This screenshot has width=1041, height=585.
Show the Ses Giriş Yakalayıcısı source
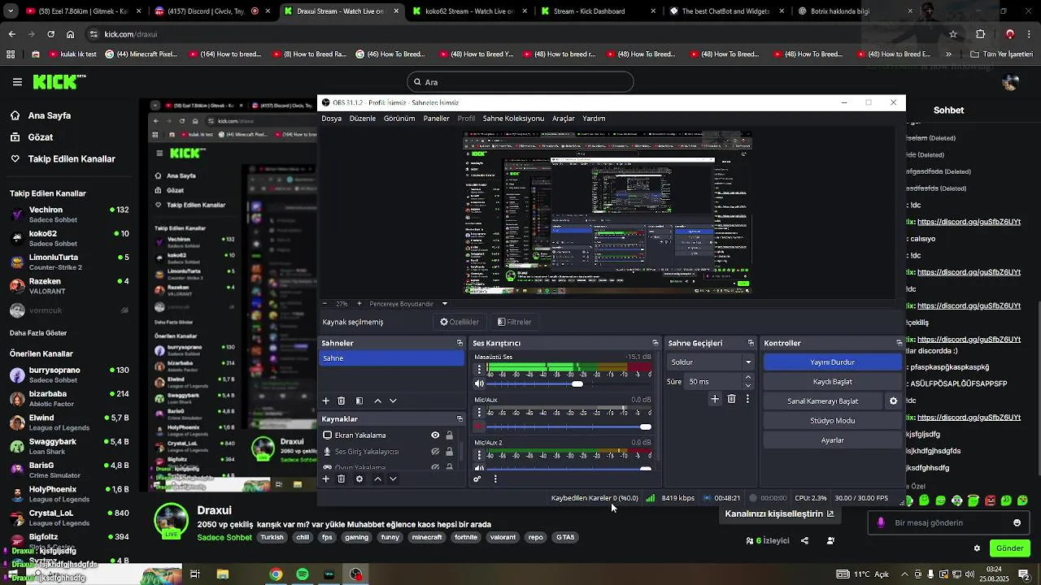pyautogui.click(x=435, y=452)
